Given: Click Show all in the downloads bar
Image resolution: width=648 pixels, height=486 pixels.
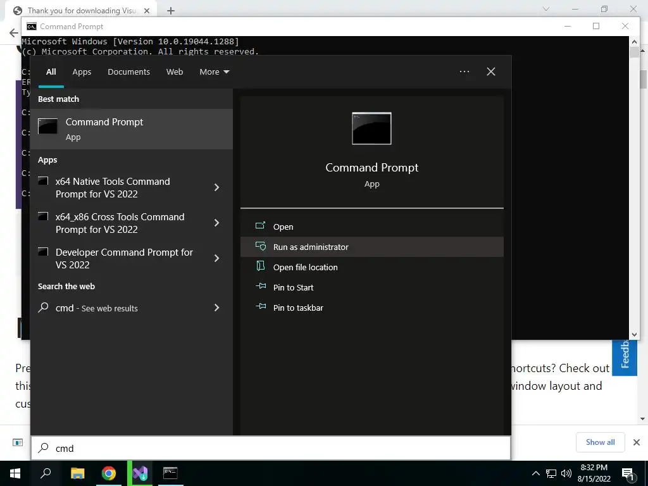Looking at the screenshot, I should 600,442.
